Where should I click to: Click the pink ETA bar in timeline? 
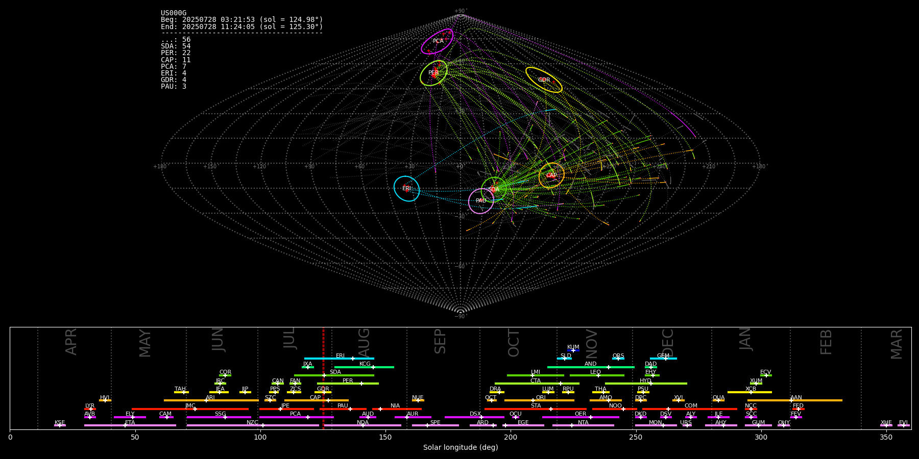click(x=130, y=425)
